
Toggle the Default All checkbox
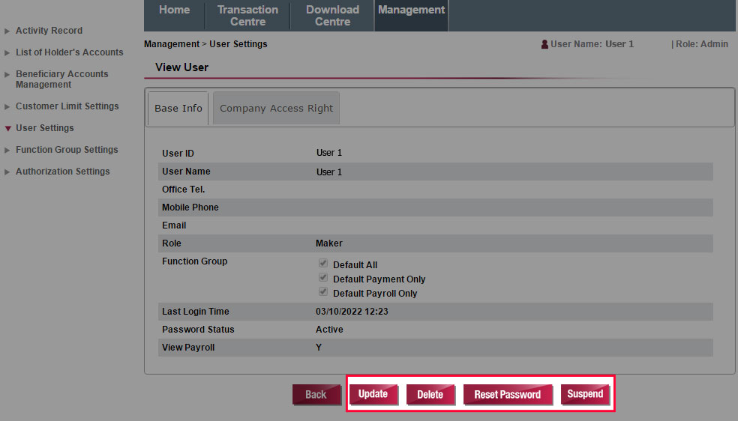322,263
